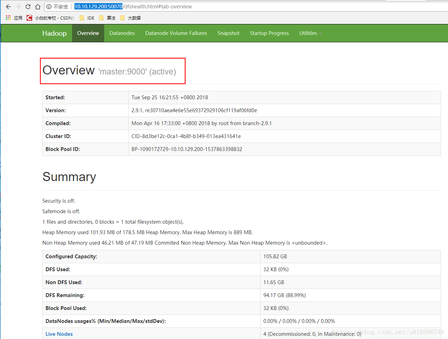Click the Hadoop brand link
This screenshot has height=339, width=448.
tap(55, 33)
